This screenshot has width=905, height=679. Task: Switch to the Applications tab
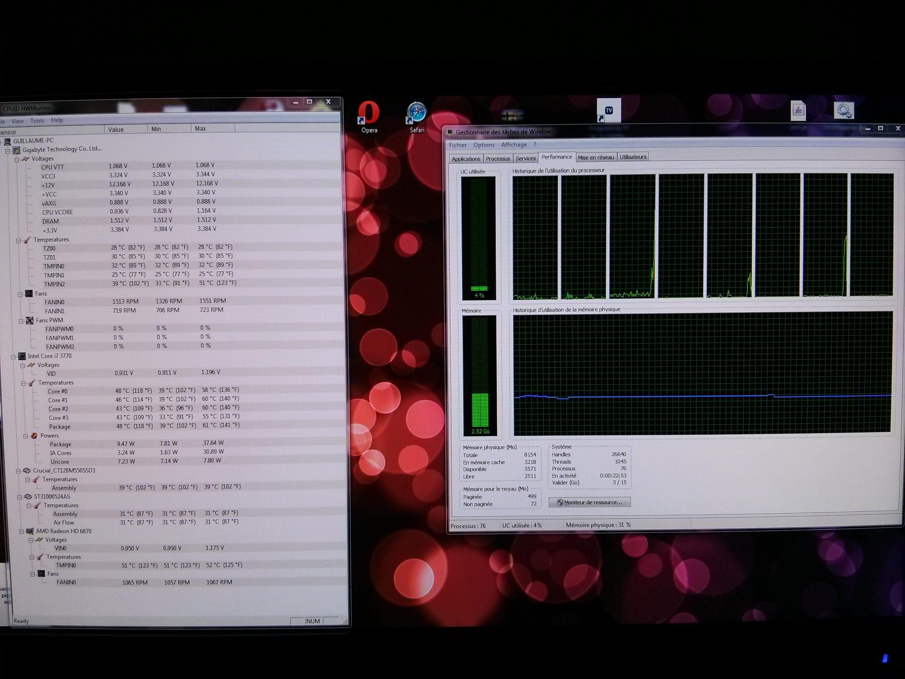pos(466,159)
